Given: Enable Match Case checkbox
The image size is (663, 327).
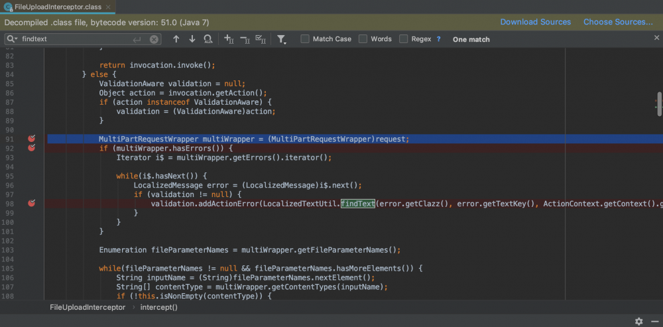Looking at the screenshot, I should point(305,39).
